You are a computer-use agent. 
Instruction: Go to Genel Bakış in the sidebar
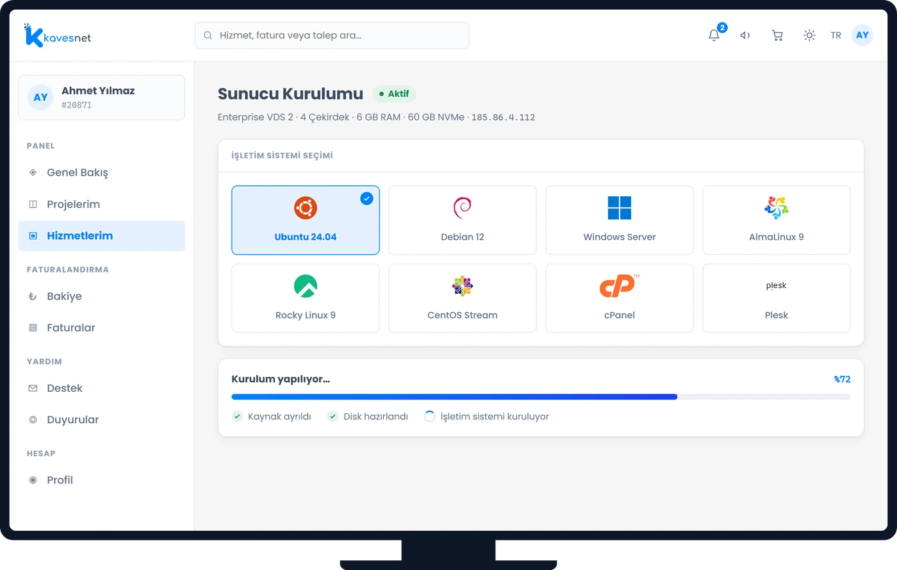click(101, 172)
